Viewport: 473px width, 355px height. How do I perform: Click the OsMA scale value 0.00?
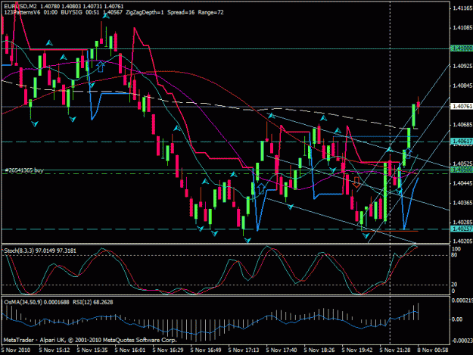457,319
